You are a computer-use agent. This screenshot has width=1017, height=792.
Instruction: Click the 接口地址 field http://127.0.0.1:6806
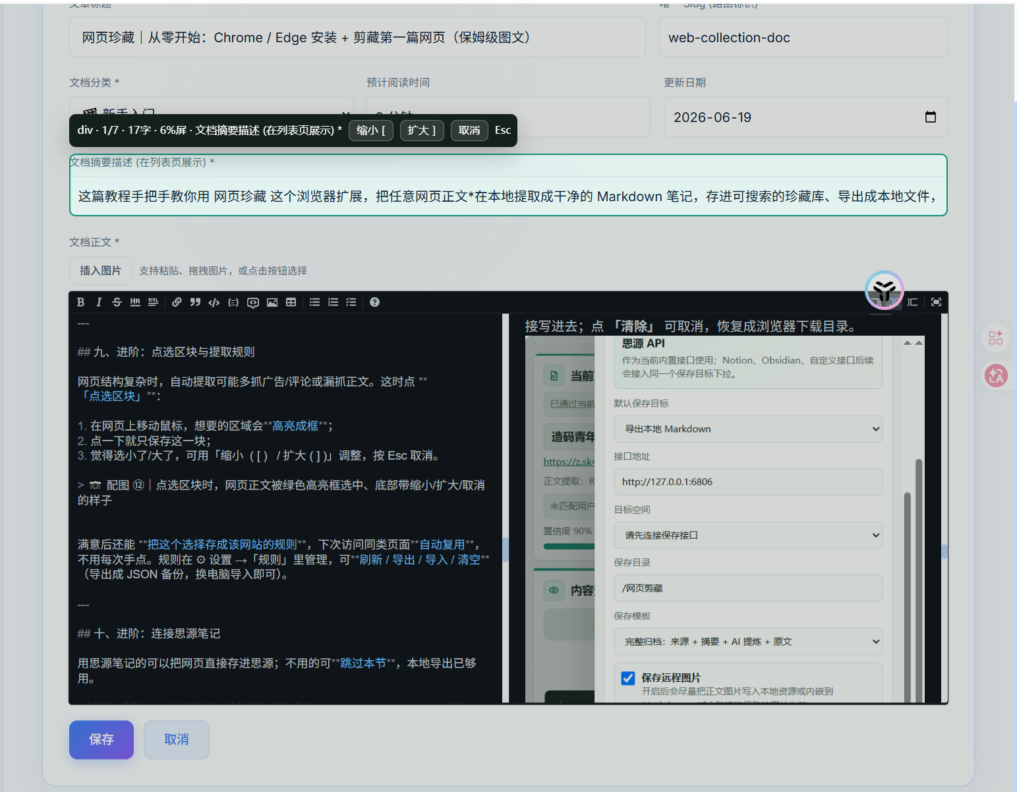(748, 482)
